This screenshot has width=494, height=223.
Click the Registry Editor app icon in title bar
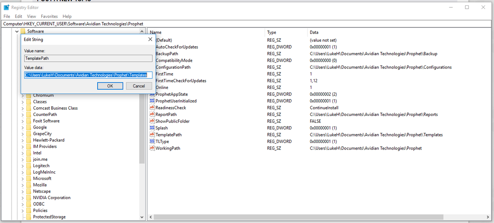click(7, 7)
